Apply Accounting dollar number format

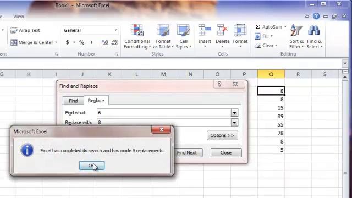coord(67,42)
